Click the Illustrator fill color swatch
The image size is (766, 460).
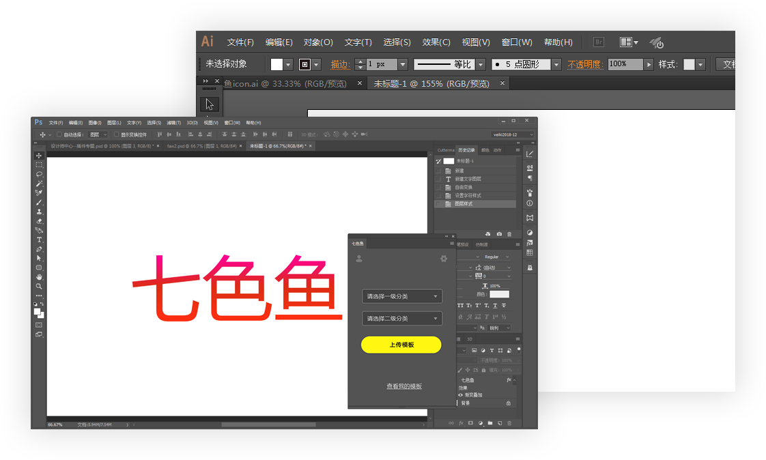click(x=276, y=64)
